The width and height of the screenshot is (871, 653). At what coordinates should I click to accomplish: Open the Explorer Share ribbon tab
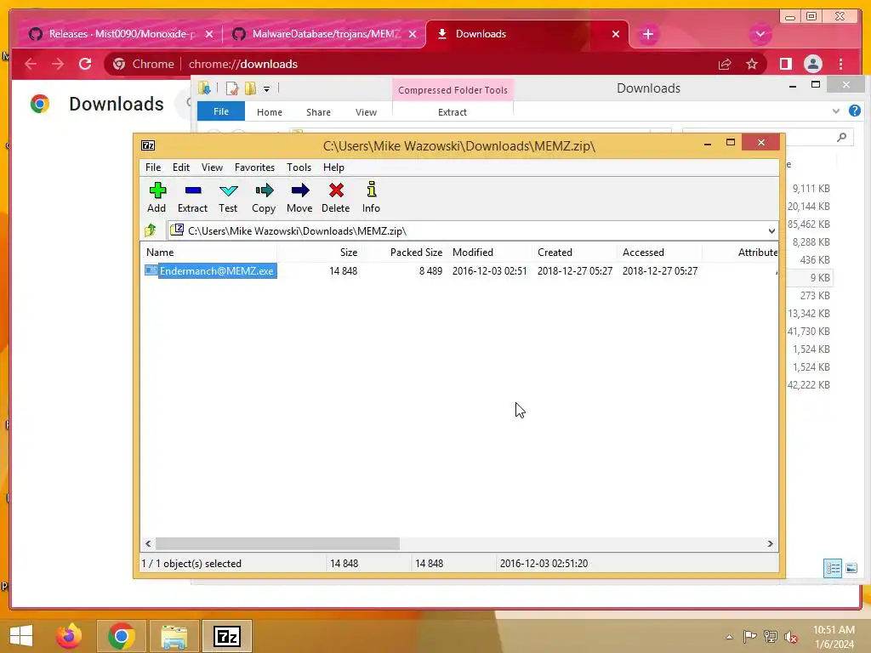pyautogui.click(x=318, y=111)
